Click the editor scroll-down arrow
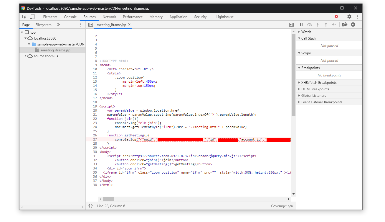 pos(293,194)
